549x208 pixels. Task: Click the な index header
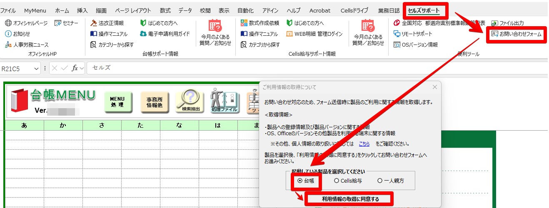click(180, 125)
